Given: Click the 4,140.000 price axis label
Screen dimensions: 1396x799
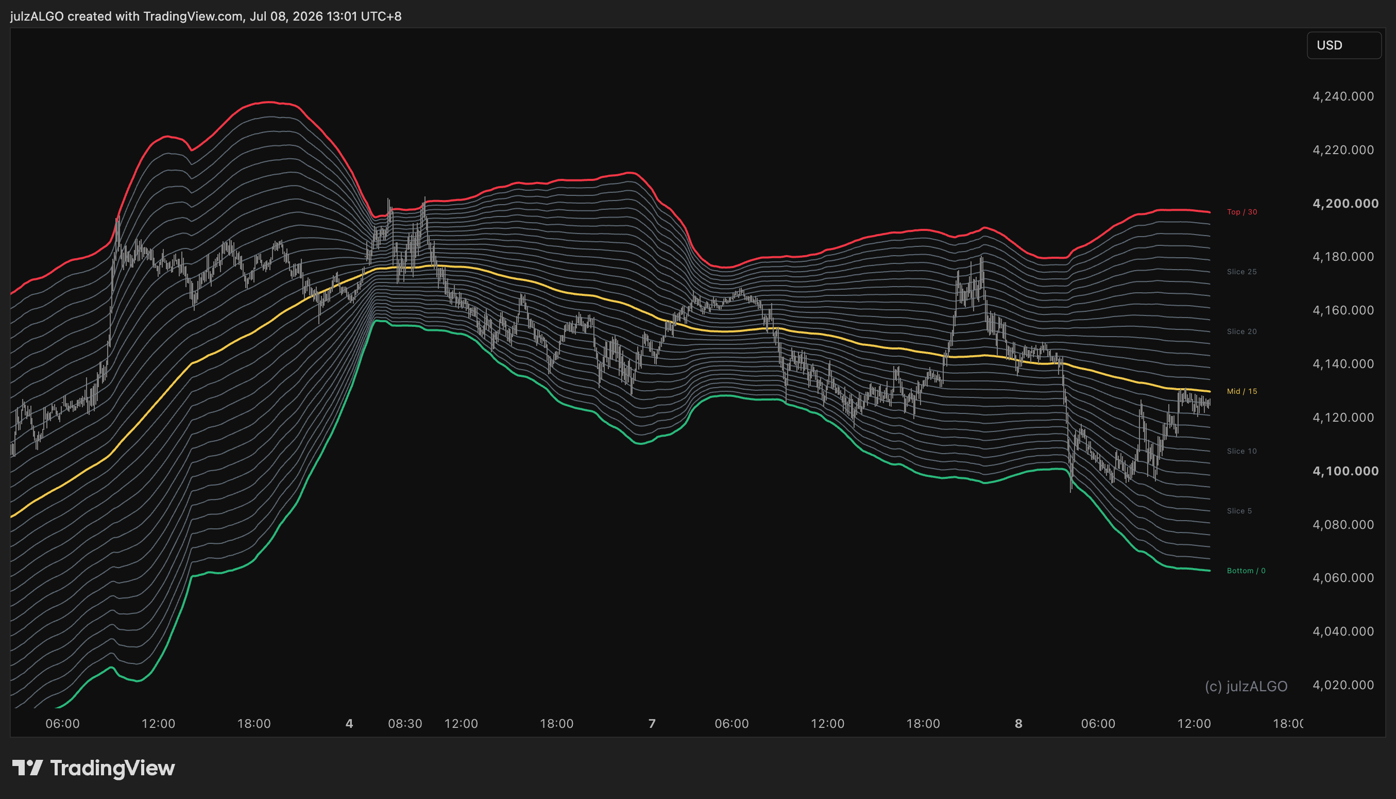Looking at the screenshot, I should tap(1343, 364).
